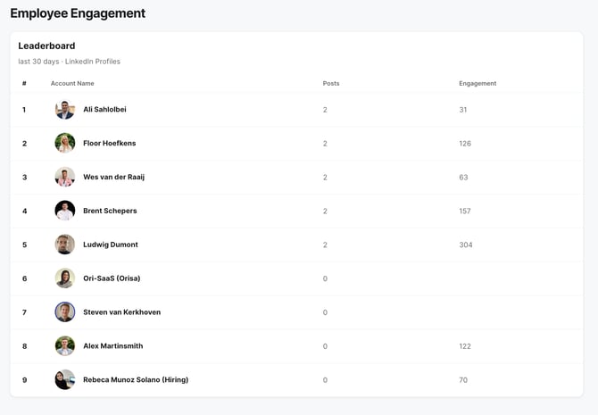Viewport: 598px width, 415px height.
Task: Click the 'last 30 days - LinkedIn Profiles' subtitle
Action: 69,62
